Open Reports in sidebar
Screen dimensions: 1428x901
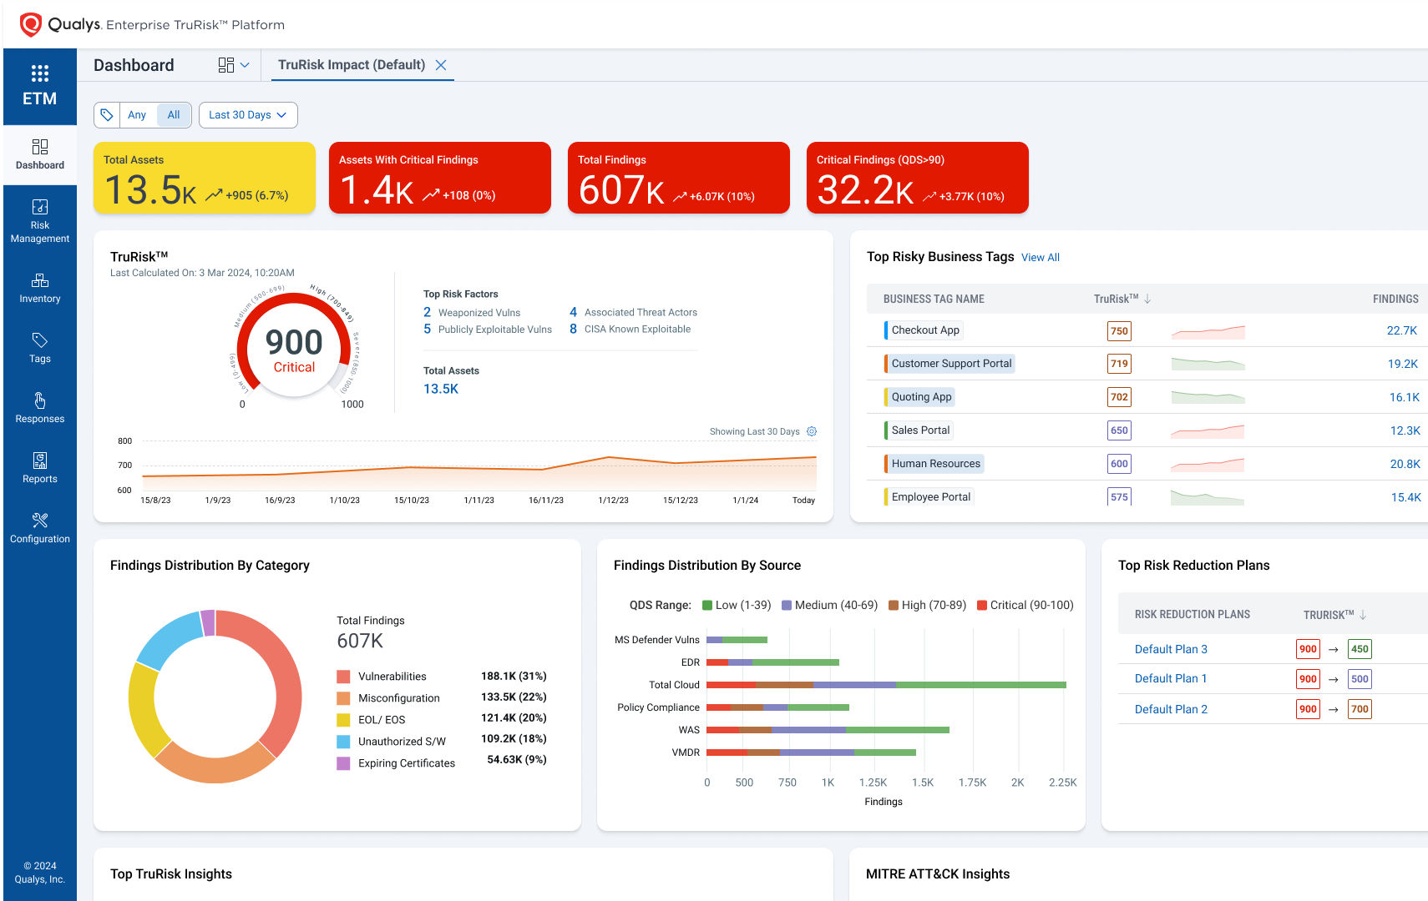tap(39, 468)
